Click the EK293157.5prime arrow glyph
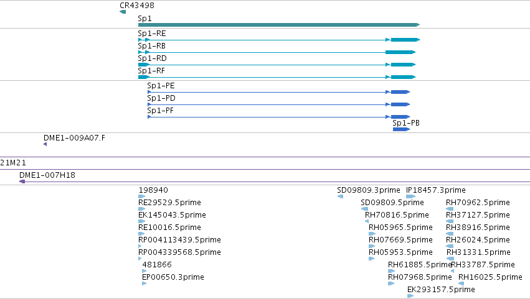The width and height of the screenshot is (530, 299). [x=410, y=296]
